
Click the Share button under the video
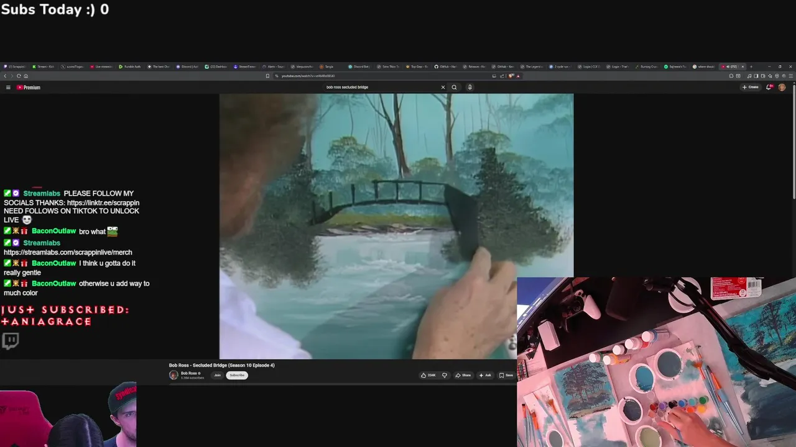463,375
